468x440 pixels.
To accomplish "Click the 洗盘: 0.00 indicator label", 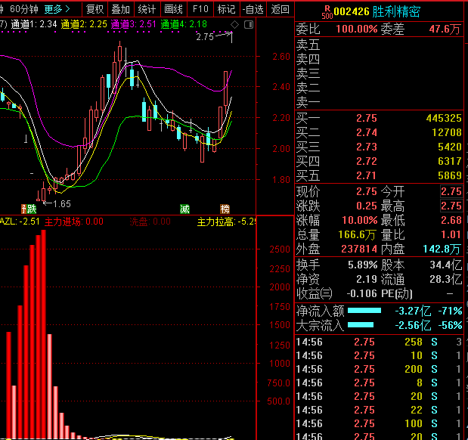I will (x=150, y=222).
